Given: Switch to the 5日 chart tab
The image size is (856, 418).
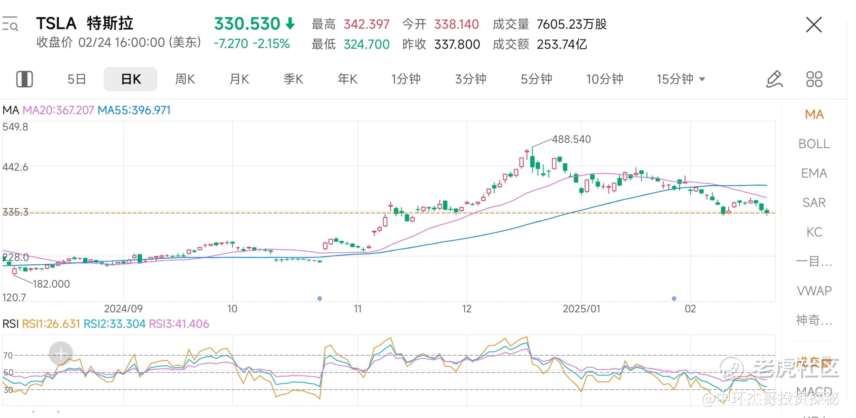Looking at the screenshot, I should 77,79.
